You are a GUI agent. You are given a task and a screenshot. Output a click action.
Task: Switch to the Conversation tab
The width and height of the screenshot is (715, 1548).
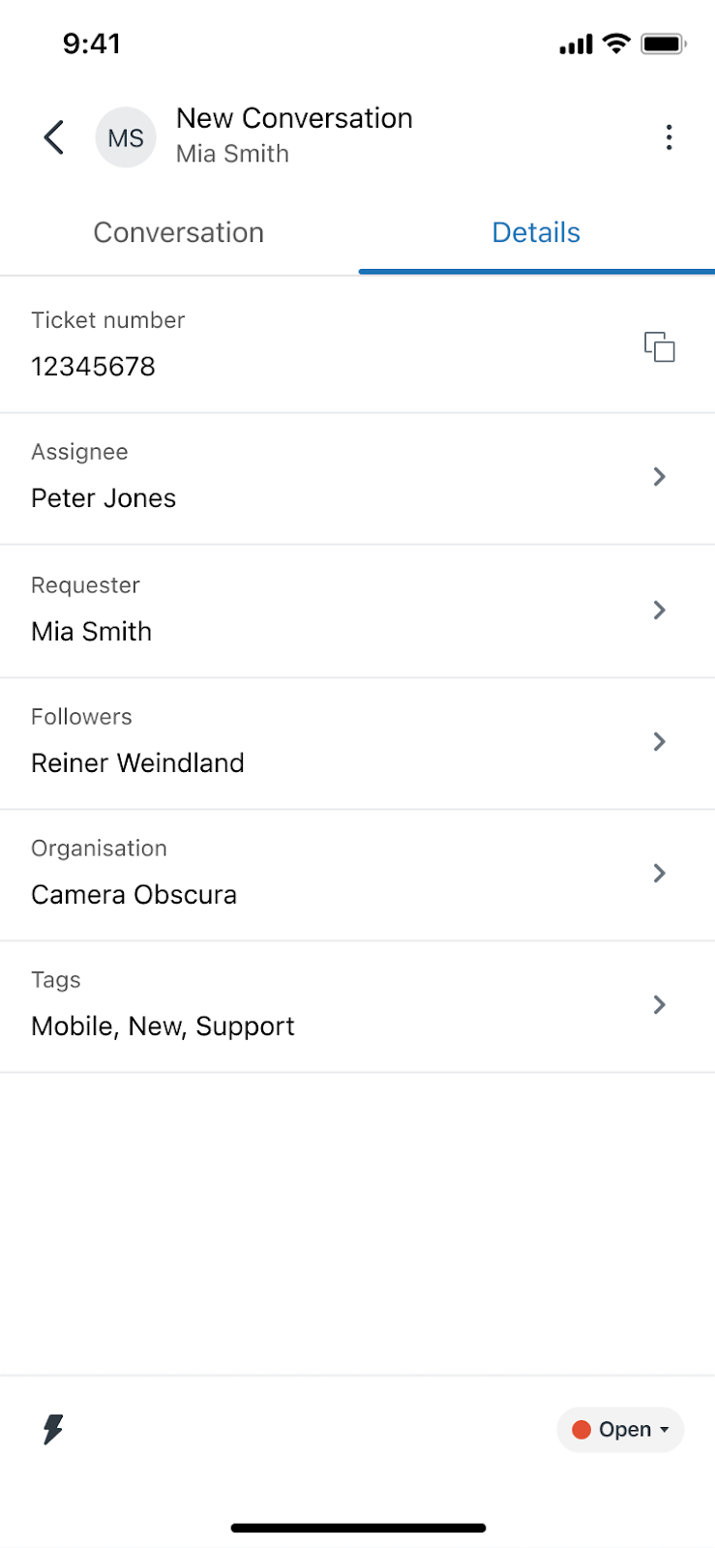pos(179,232)
